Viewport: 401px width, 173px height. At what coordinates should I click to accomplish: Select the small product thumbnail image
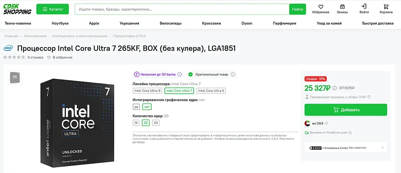click(x=15, y=78)
